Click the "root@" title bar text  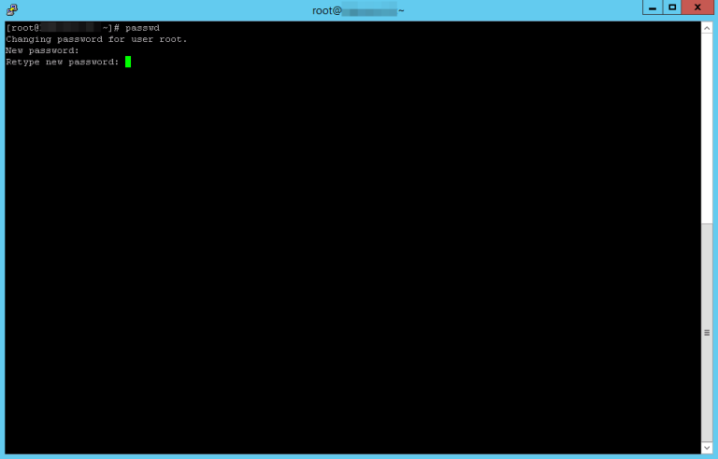327,10
